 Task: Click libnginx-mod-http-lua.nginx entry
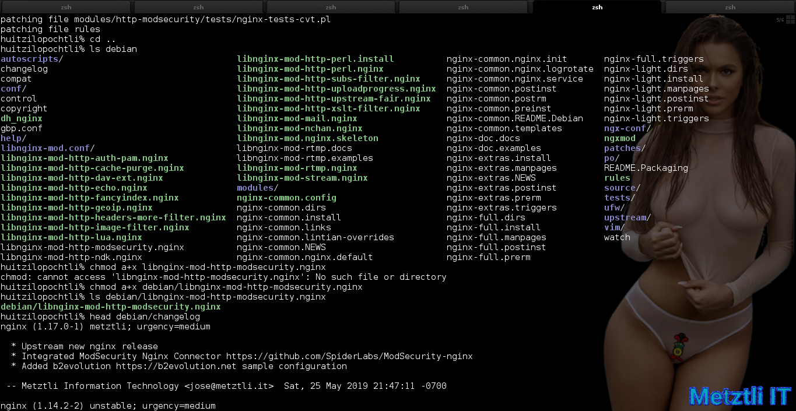71,237
